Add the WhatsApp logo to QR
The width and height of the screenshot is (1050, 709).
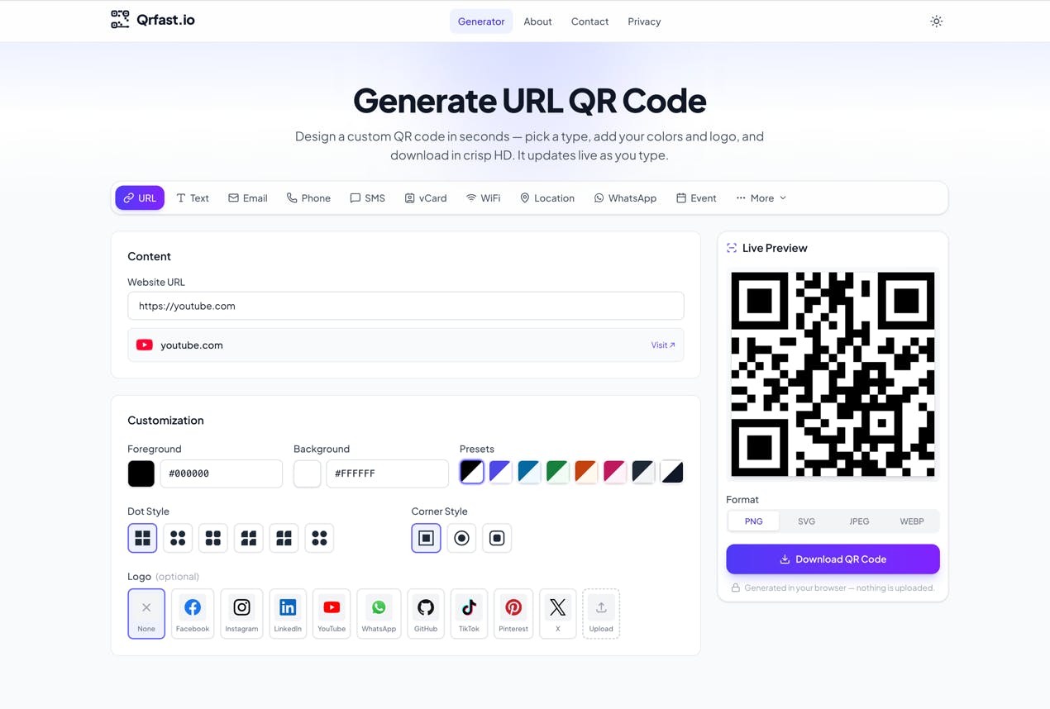click(379, 614)
